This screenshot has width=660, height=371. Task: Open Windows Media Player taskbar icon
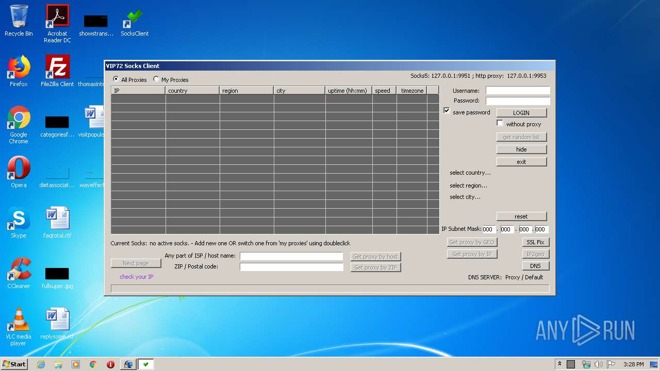[x=76, y=364]
